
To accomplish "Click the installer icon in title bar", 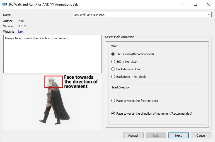I will click(x=5, y=4).
